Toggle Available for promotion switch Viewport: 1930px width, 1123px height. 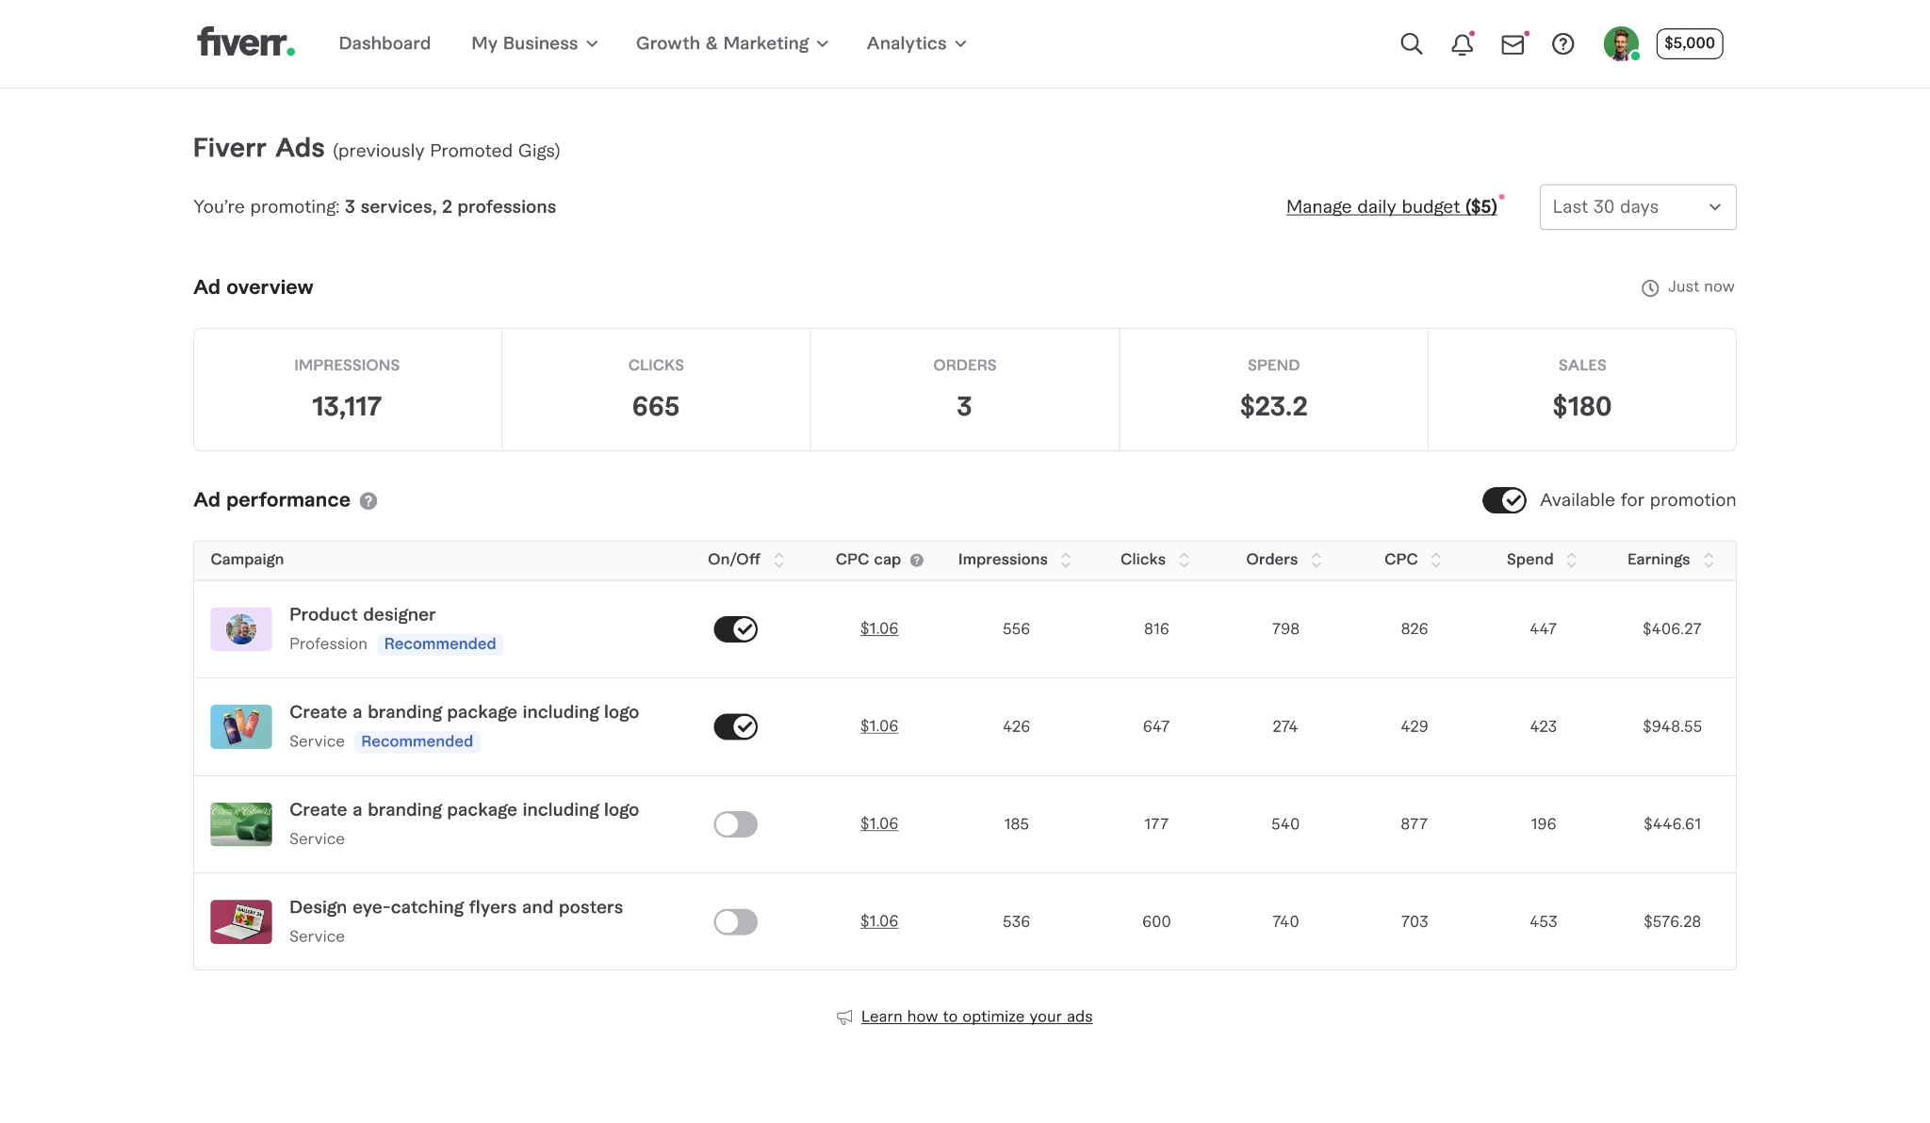(1504, 500)
